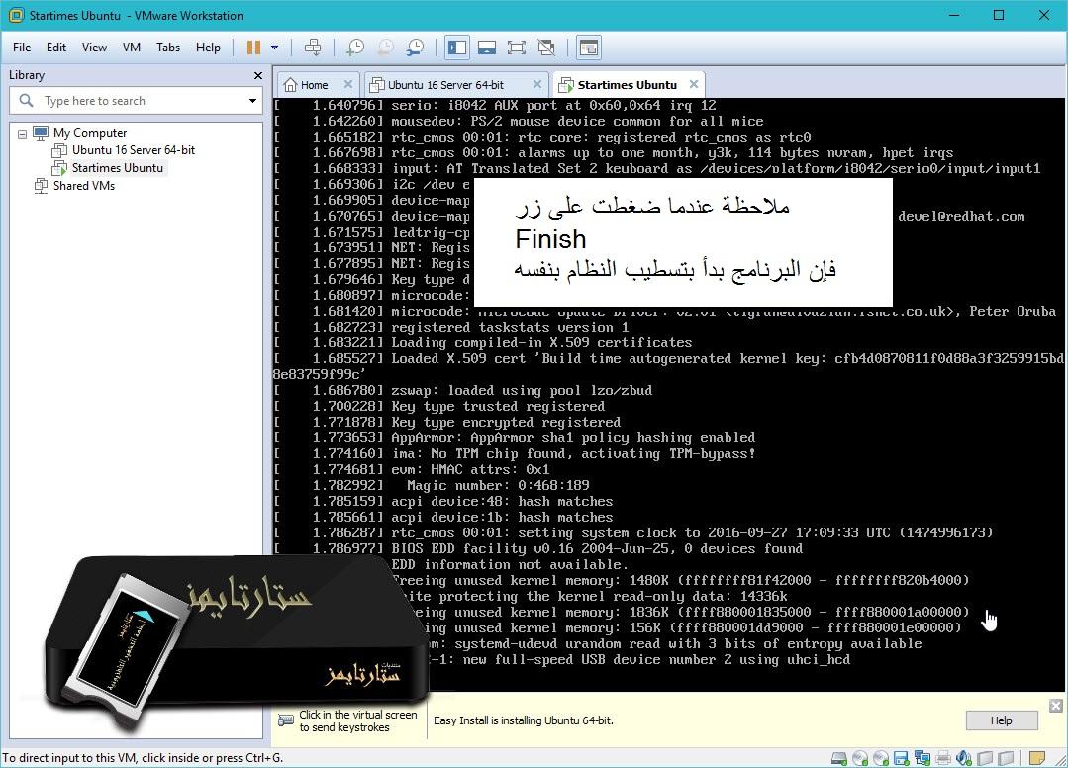The image size is (1068, 768).
Task: Open hard disk settings from the status bar
Action: [838, 758]
